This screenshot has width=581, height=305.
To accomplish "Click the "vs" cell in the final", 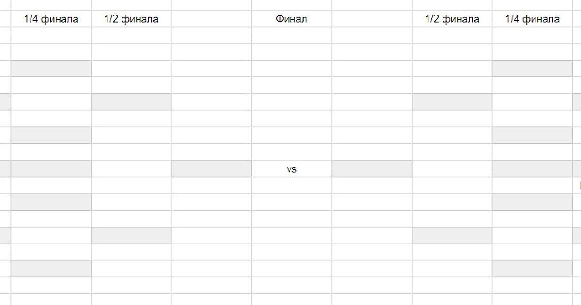I will (291, 169).
